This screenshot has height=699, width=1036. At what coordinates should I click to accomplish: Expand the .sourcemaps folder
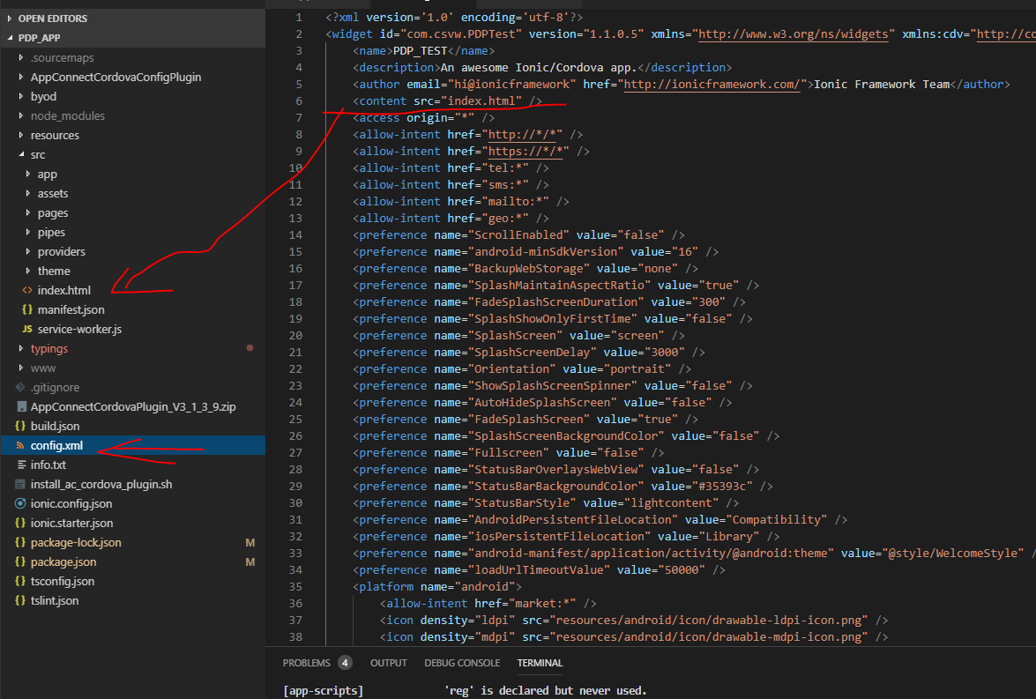[x=21, y=57]
